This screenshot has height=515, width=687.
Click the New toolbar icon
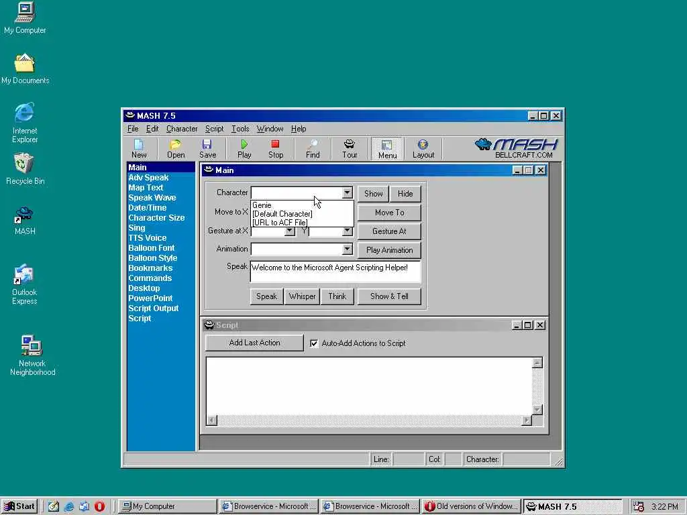pos(139,149)
